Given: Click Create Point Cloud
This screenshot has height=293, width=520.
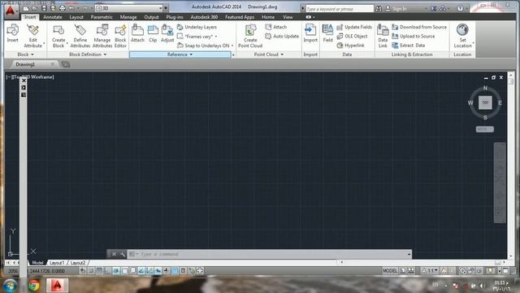Looking at the screenshot, I should coord(250,36).
